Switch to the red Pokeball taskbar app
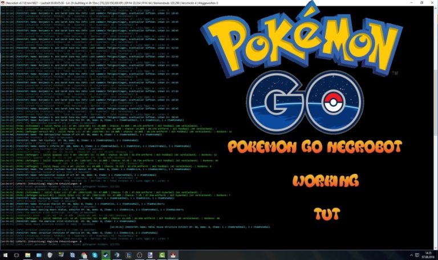This screenshot has width=438, height=260. tap(173, 255)
